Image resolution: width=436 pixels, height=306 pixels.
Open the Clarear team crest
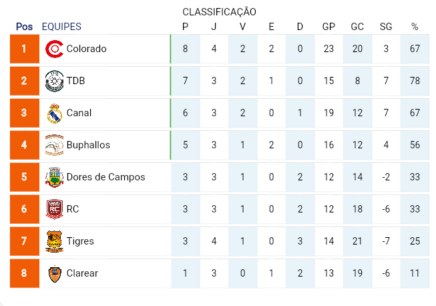point(55,273)
